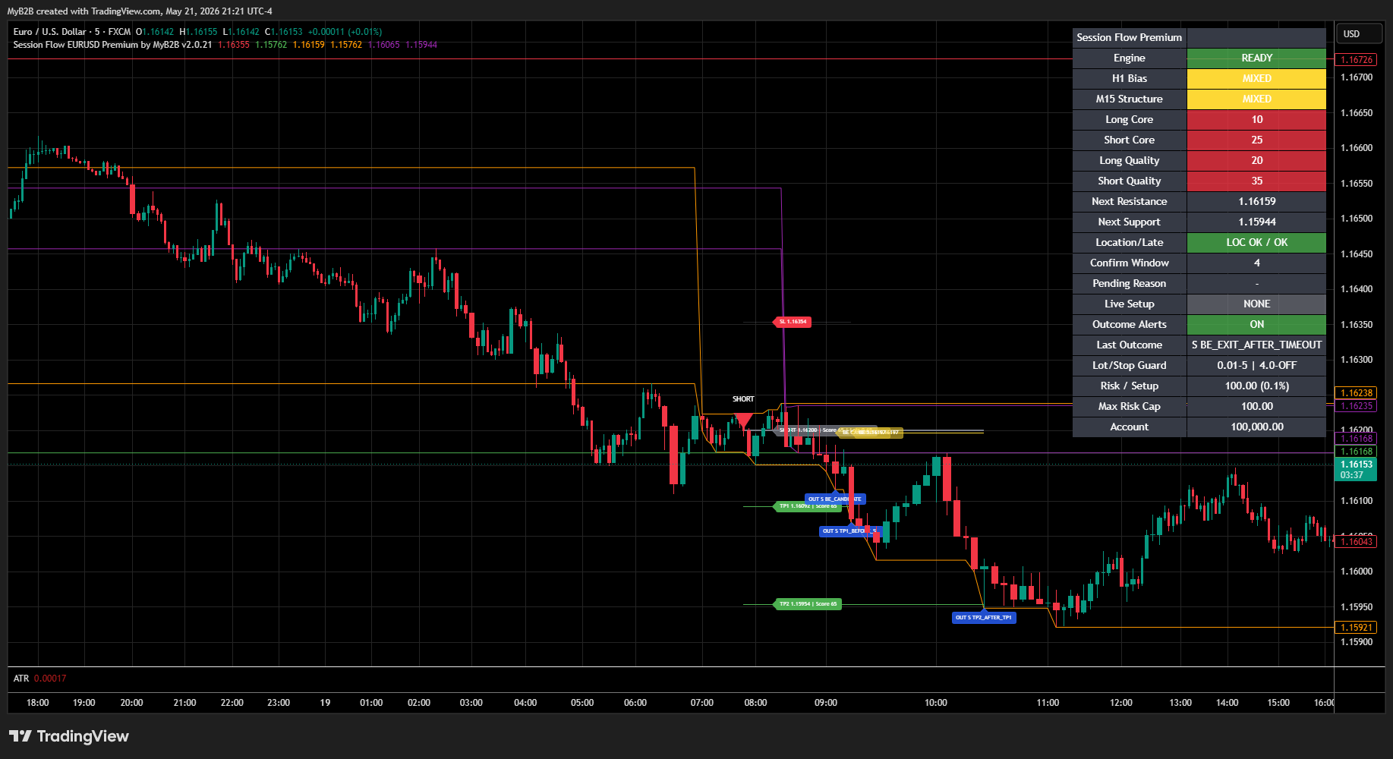1393x759 pixels.
Task: Click the ATR indicator label
Action: coord(21,679)
